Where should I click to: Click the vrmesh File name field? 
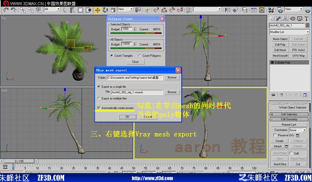pos(137,92)
